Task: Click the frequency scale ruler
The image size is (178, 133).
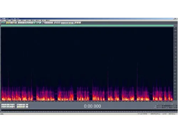Action: click(175, 64)
